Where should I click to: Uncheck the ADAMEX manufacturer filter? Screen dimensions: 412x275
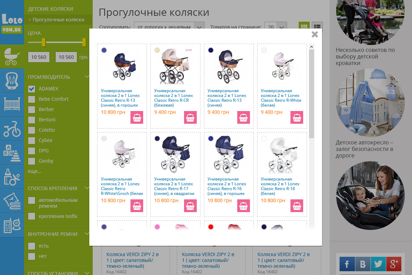click(32, 89)
